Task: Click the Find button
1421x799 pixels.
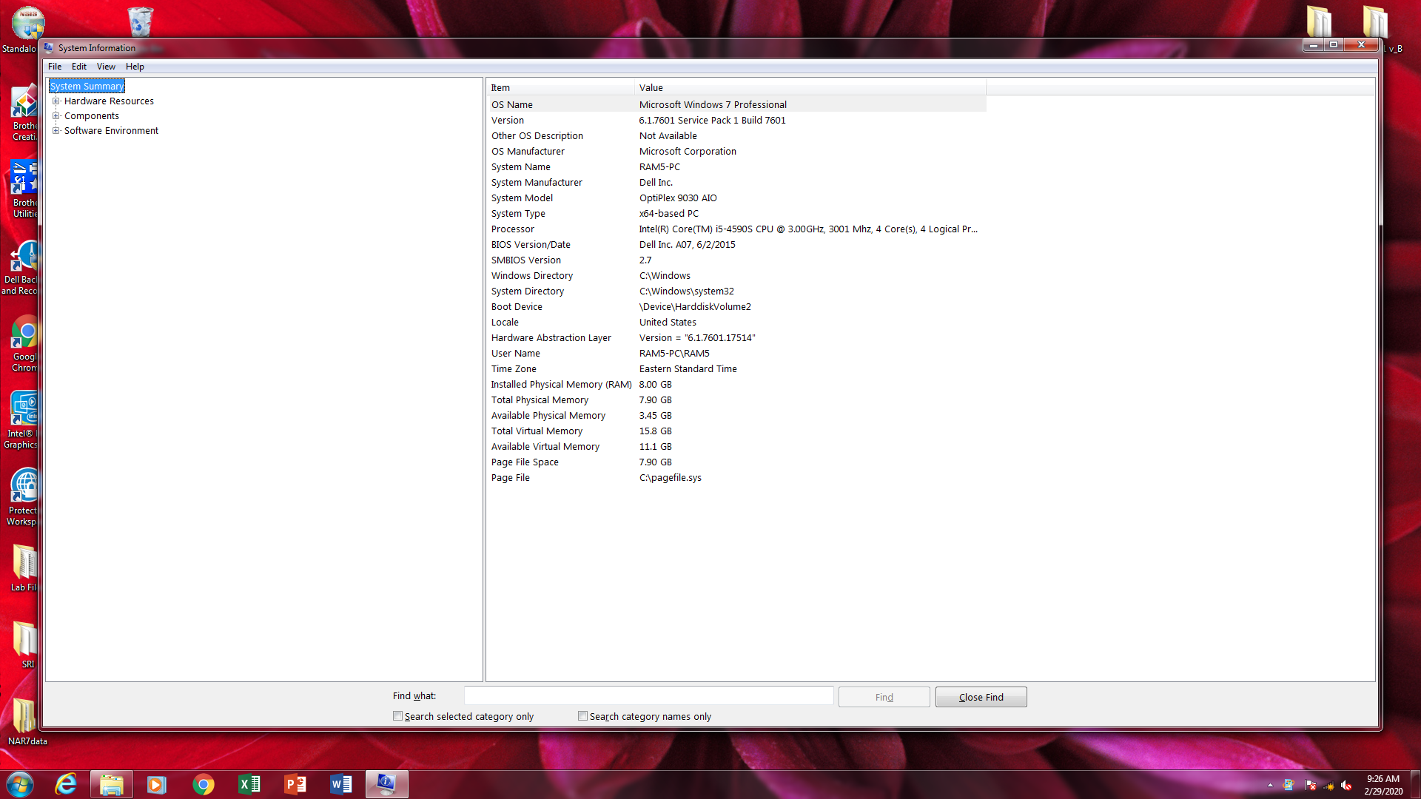Action: click(884, 697)
